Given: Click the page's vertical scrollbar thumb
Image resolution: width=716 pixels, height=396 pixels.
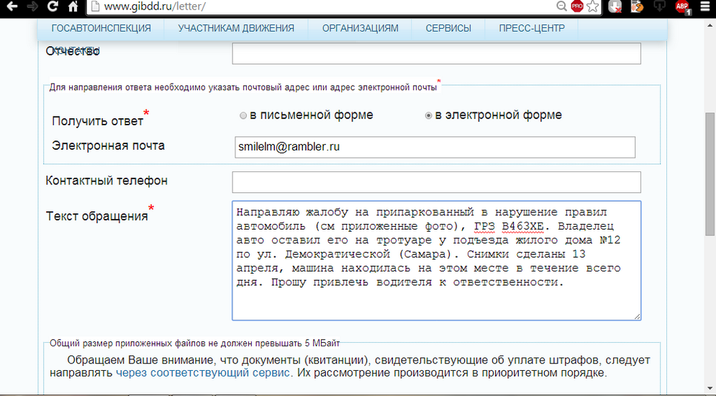Looking at the screenshot, I should [710, 173].
